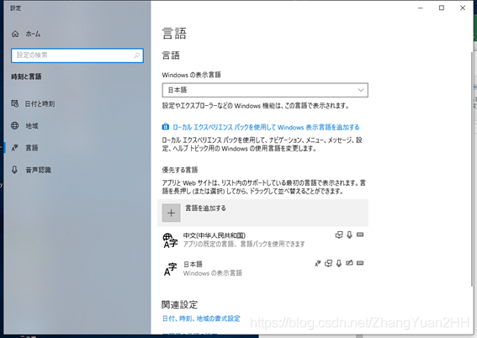Click the vertical scrollbar of settings page
The image size is (477, 338).
(x=471, y=169)
